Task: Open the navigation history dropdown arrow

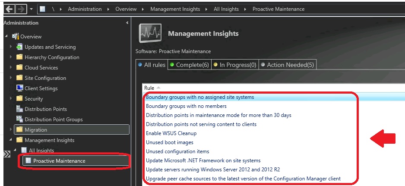Action: [31, 9]
